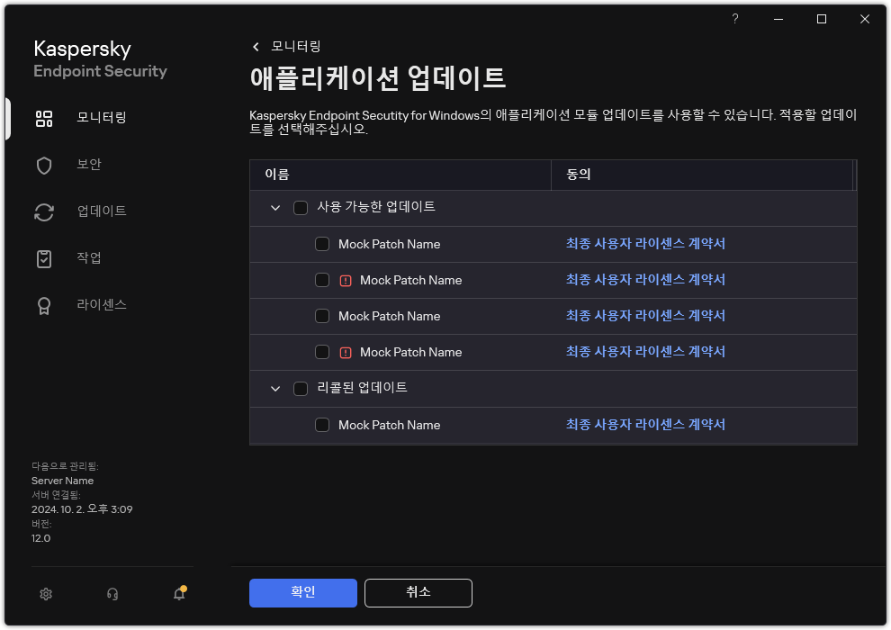Viewport: 891px width, 630px height.
Task: Collapse the 리콜된 업데이트 section
Action: click(275, 388)
